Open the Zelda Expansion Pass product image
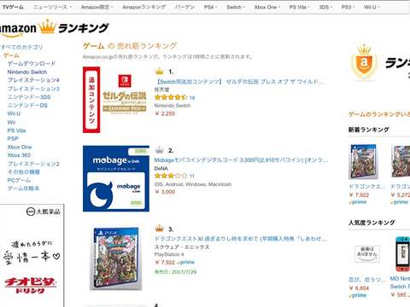This screenshot has width=410, height=307. click(x=116, y=100)
